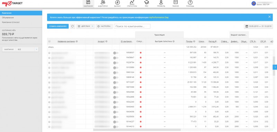Click the red status dot for campaign 18713297
Screen dimensions: 277x132
click(x=141, y=82)
